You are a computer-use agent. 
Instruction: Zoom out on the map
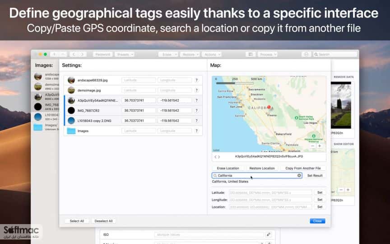[x=313, y=146]
